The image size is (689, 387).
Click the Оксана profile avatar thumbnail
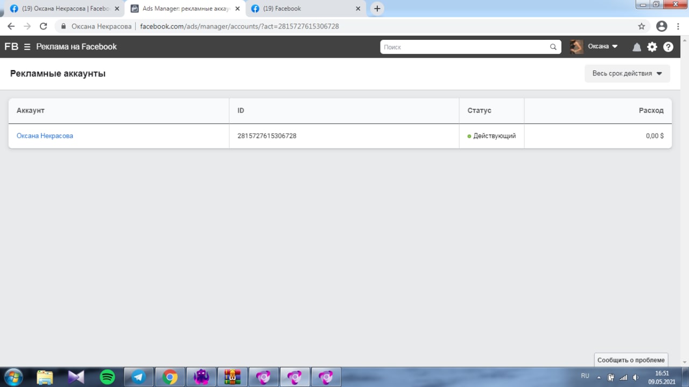(576, 47)
